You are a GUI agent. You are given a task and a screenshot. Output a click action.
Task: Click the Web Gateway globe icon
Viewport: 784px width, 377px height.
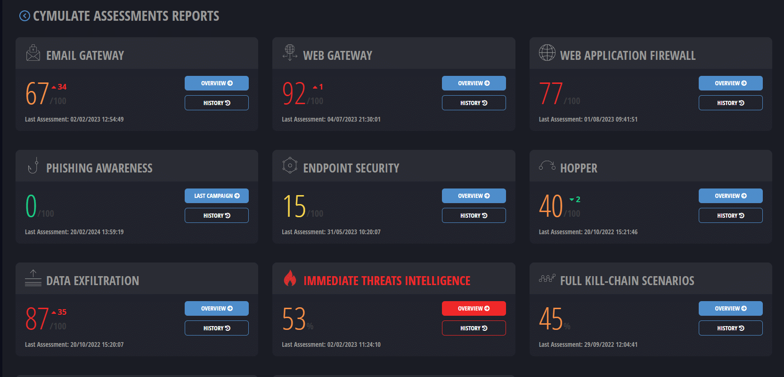(290, 52)
